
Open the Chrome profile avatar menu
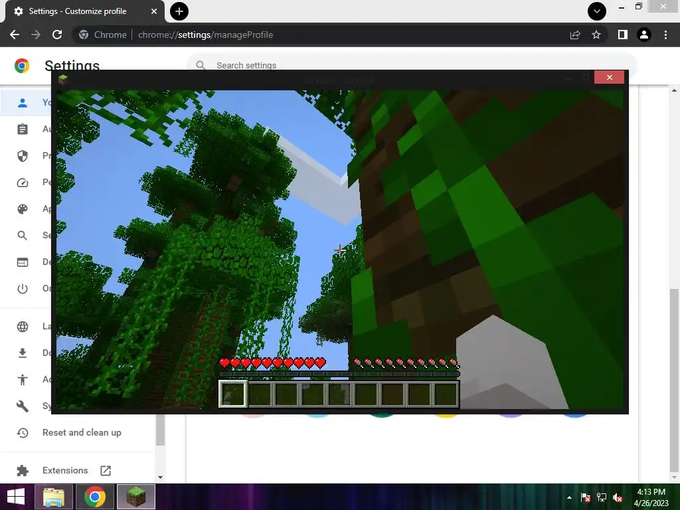pos(644,35)
